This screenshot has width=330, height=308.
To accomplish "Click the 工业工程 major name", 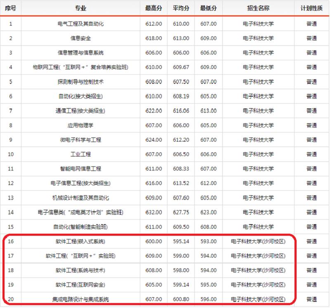I will coord(80,154).
